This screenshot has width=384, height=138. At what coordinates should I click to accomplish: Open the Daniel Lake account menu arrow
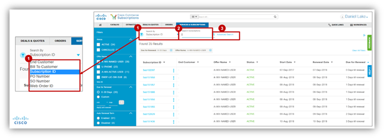coord(367,17)
